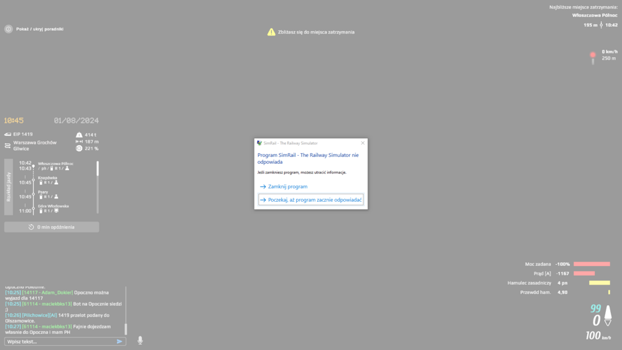Toggle the microphone voice chat icon
The height and width of the screenshot is (350, 622).
tap(140, 341)
